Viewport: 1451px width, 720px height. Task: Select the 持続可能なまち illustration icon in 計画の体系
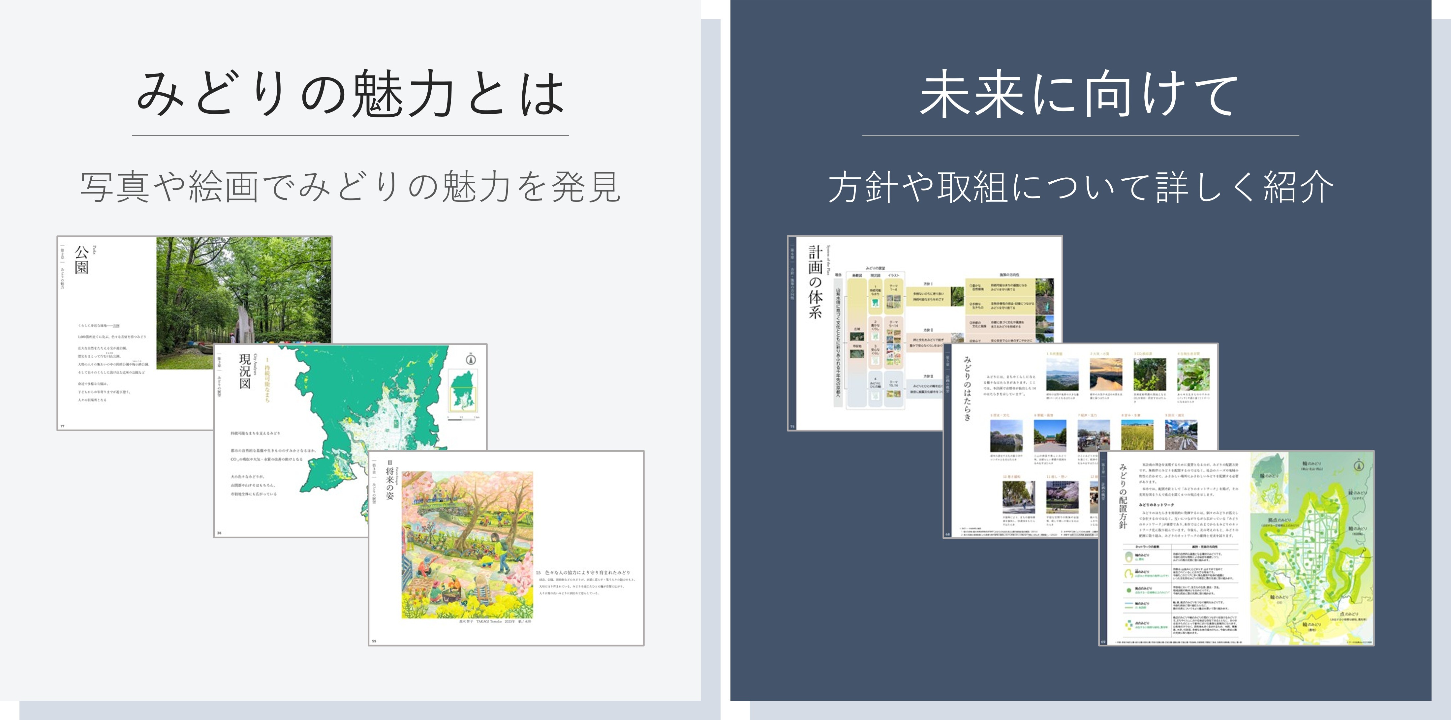tap(876, 303)
